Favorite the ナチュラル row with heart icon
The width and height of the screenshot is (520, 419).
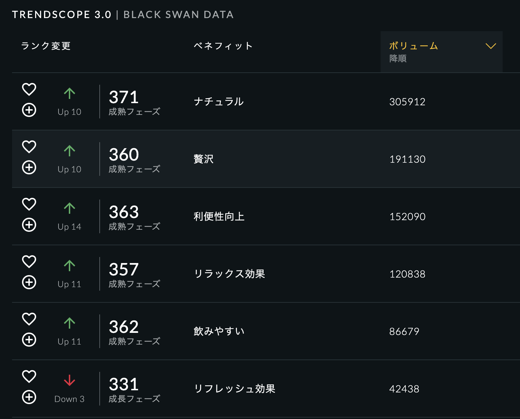pos(29,89)
